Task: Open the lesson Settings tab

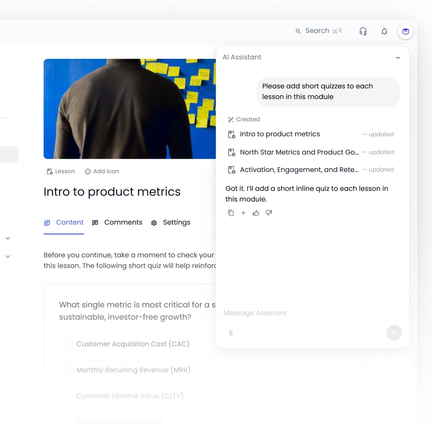Action: click(176, 222)
